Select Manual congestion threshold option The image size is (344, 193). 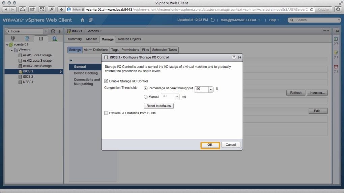(x=146, y=97)
